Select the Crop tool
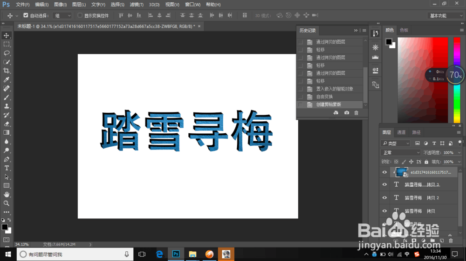This screenshot has width=466, height=261. (6, 71)
